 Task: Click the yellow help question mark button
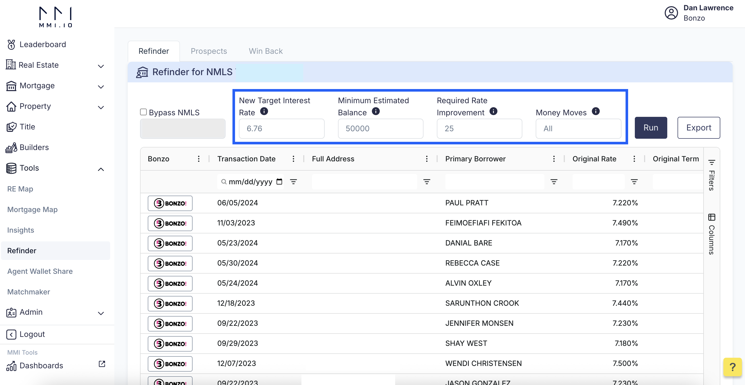(x=733, y=367)
